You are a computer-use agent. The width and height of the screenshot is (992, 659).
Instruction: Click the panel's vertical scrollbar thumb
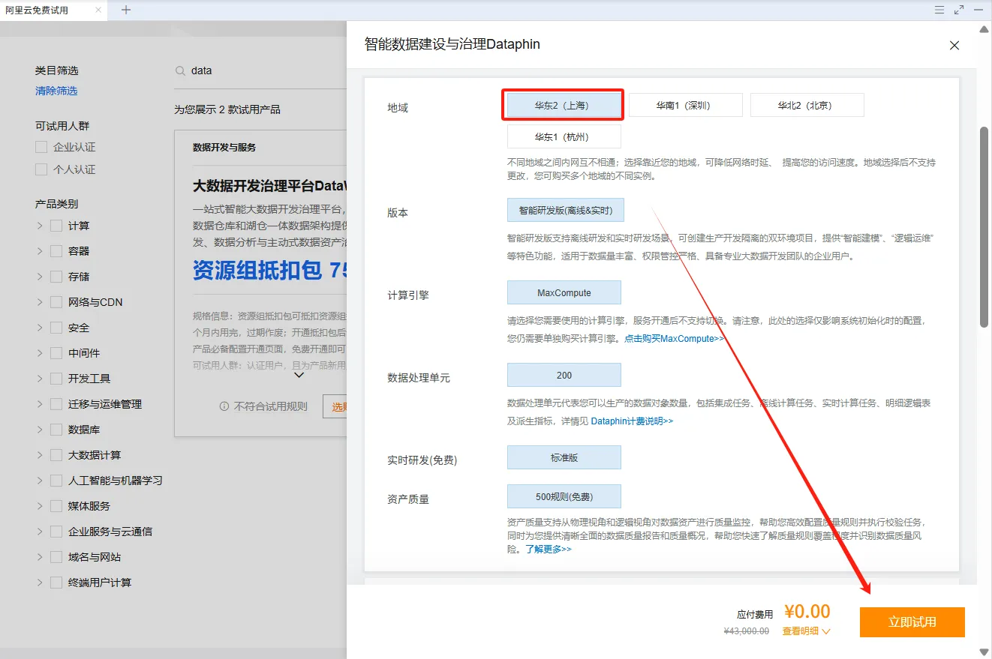coord(984,226)
